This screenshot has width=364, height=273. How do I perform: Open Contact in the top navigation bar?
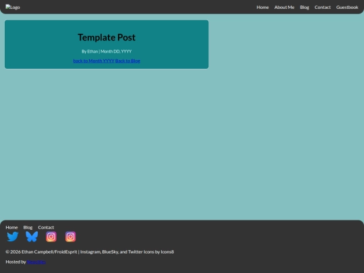(x=322, y=7)
